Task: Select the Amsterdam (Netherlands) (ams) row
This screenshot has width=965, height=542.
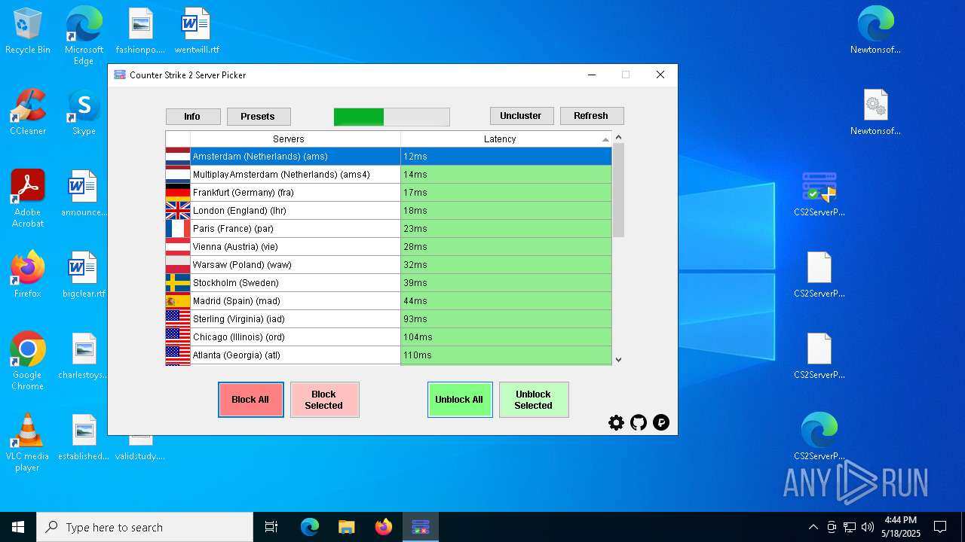Action: (388, 157)
